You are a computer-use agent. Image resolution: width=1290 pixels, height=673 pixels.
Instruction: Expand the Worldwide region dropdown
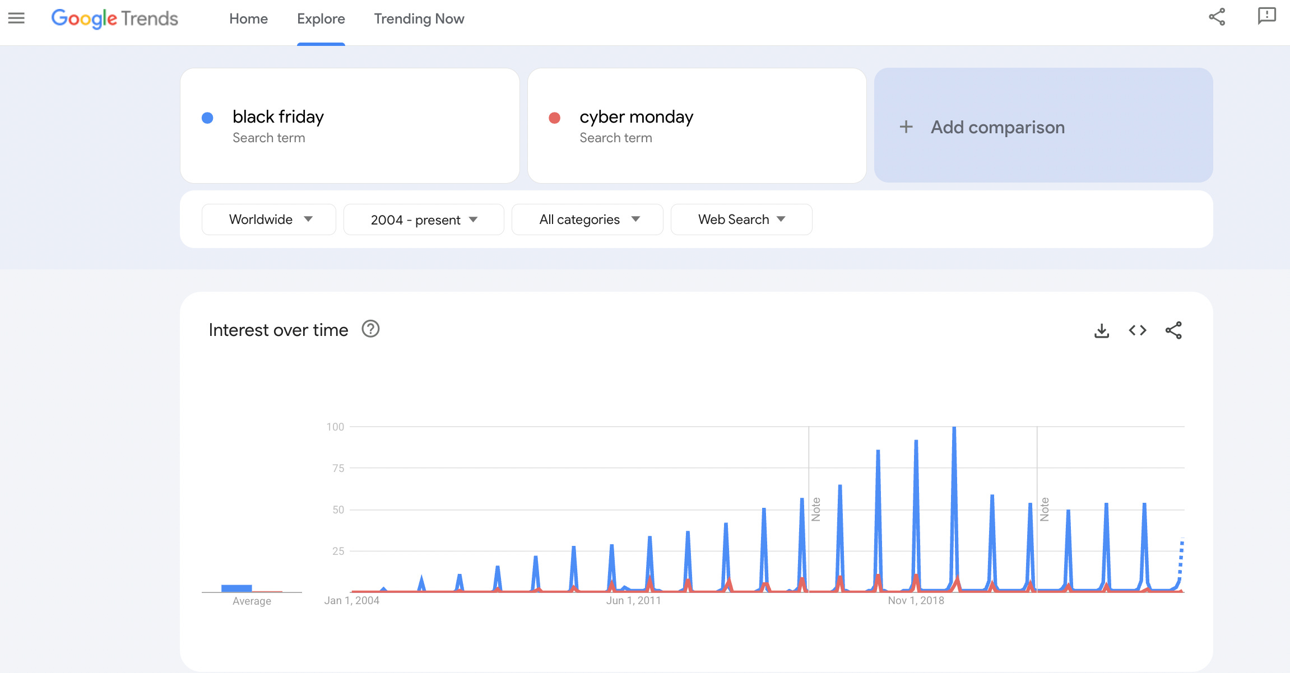pos(269,219)
